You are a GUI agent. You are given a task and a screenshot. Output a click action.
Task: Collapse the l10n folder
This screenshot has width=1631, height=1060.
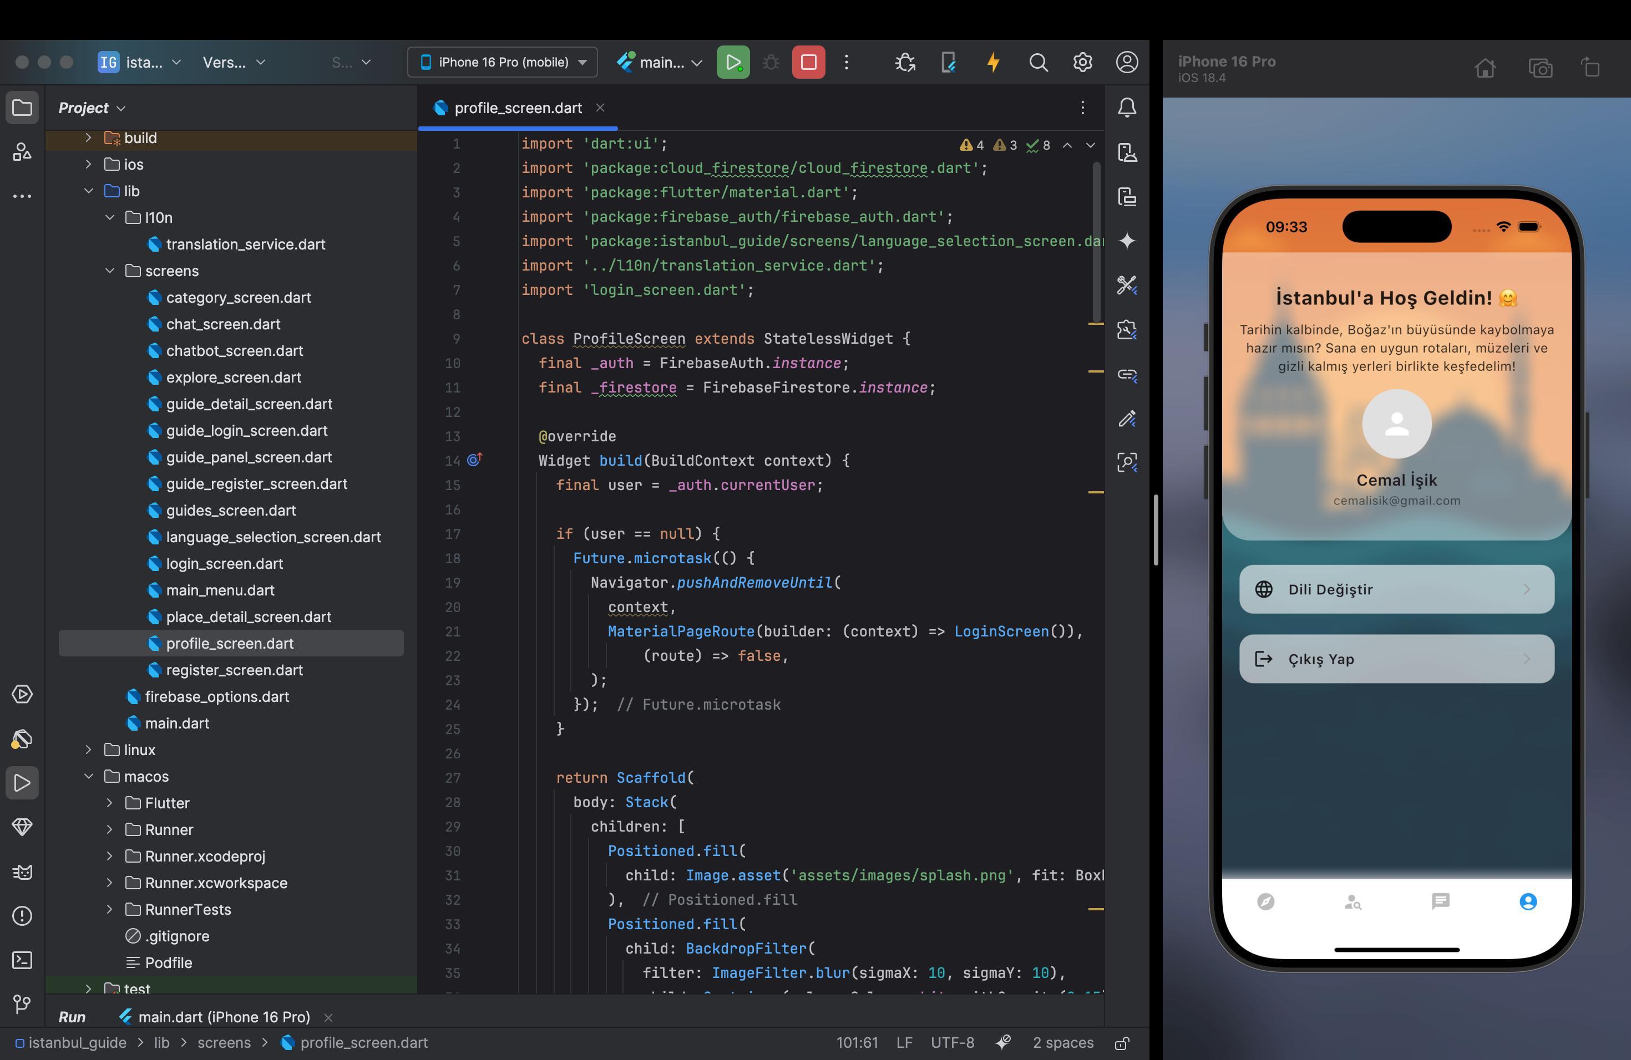coord(110,218)
